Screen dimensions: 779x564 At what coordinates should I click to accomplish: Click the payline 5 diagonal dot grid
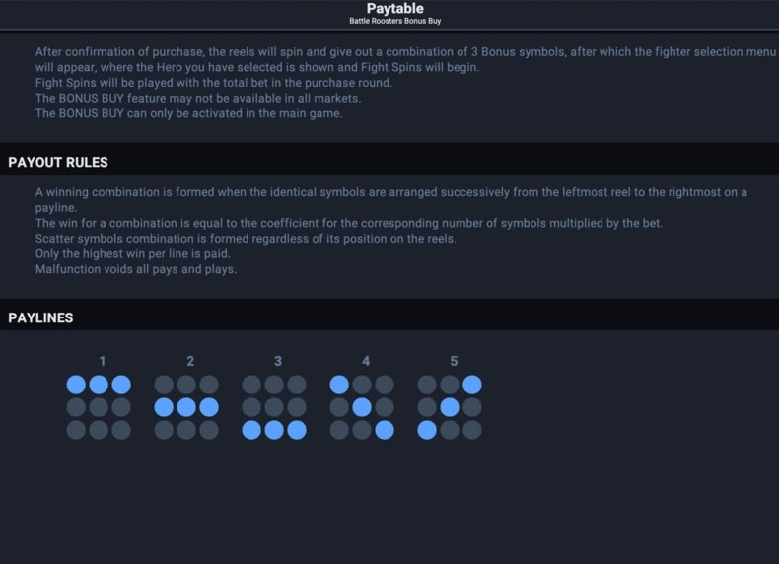[450, 407]
